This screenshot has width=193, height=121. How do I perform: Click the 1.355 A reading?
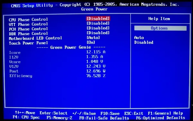click(x=95, y=57)
